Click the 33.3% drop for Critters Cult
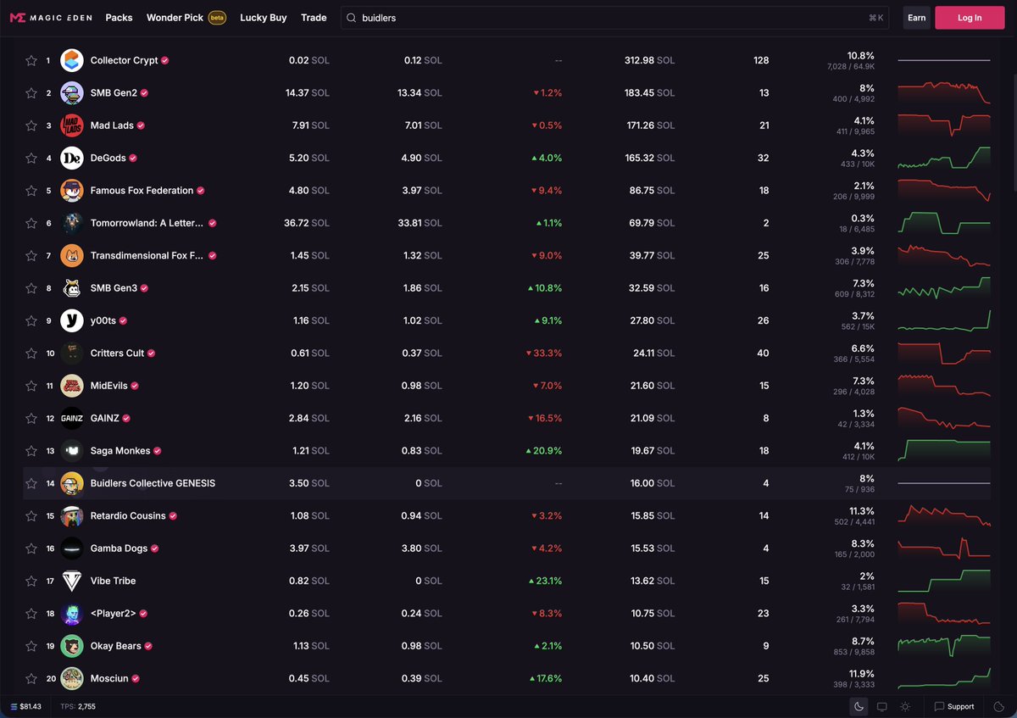The width and height of the screenshot is (1017, 718). tap(543, 353)
